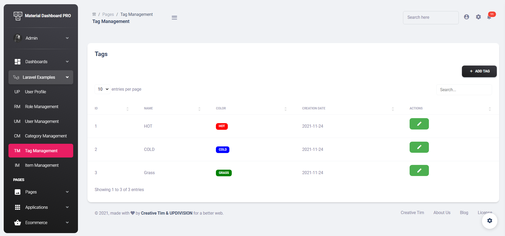505x236 pixels.
Task: Open the notifications bell with 11 badge
Action: point(489,17)
